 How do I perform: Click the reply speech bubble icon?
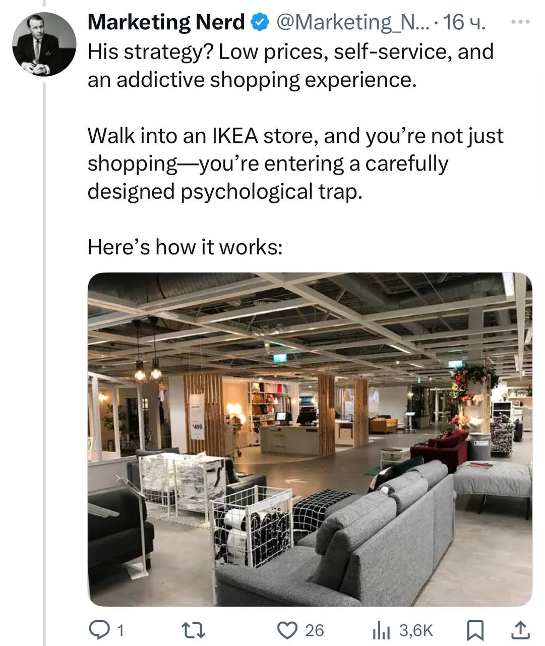coord(96,629)
